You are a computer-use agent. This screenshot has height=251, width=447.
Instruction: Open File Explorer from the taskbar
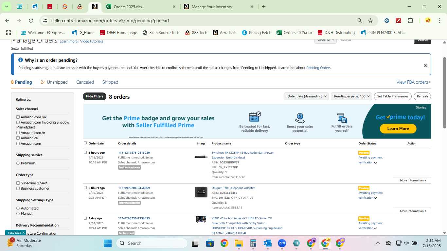click(x=239, y=243)
